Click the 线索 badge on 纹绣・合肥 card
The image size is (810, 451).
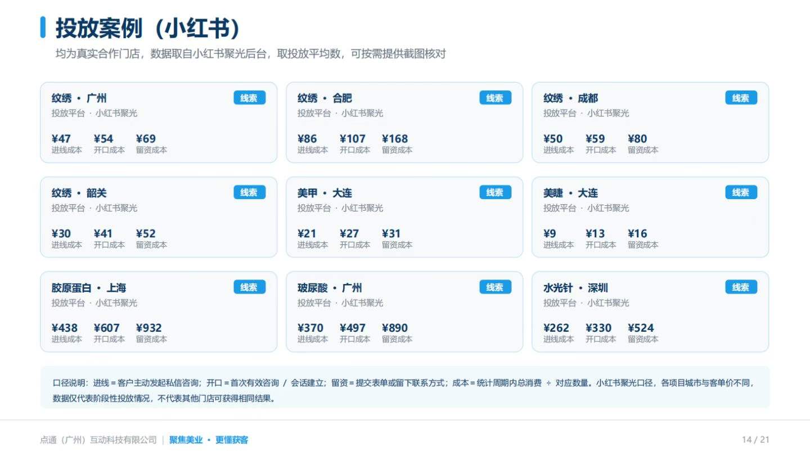[x=495, y=98]
